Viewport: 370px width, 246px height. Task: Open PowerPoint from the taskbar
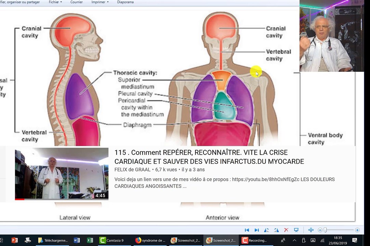tap(14, 240)
